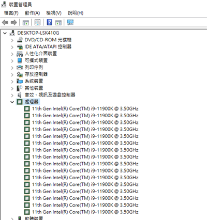Expand the 列印佇列 category

12,68
